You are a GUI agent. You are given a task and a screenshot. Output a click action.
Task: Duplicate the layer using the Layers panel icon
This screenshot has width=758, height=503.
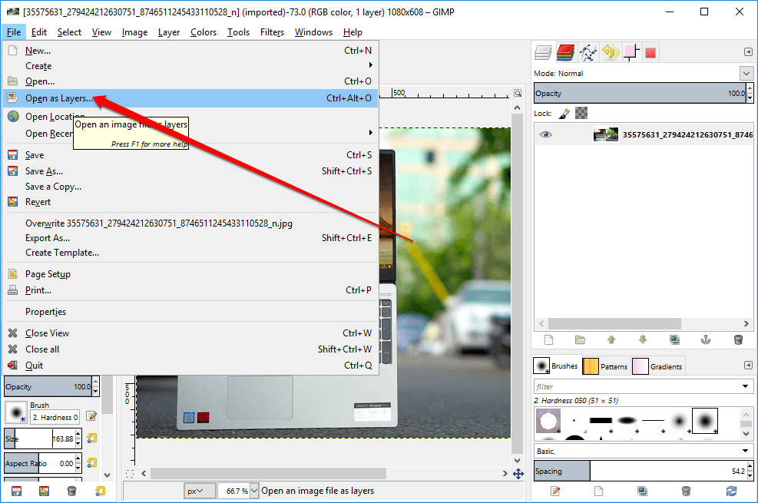[674, 339]
